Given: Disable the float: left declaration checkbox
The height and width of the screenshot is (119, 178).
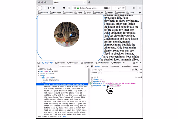Looking at the screenshot, I should coord(92,79).
